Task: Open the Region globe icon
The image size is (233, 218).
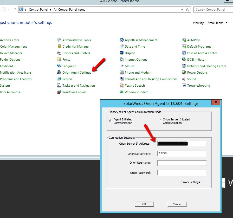Action: [59, 79]
